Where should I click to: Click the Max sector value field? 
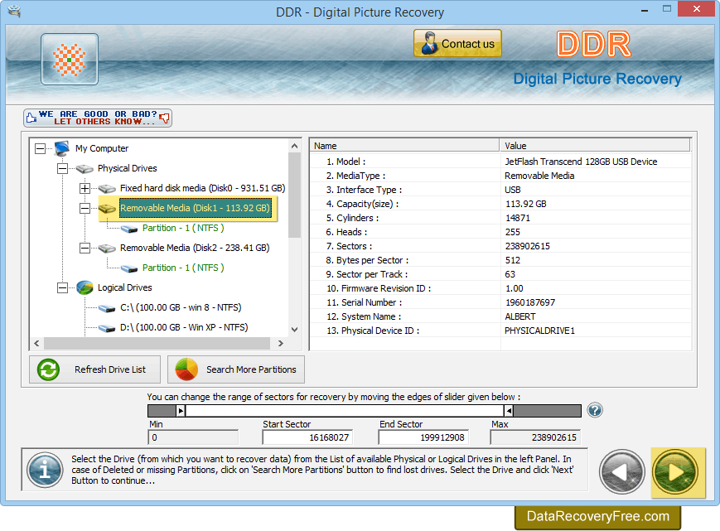point(535,437)
